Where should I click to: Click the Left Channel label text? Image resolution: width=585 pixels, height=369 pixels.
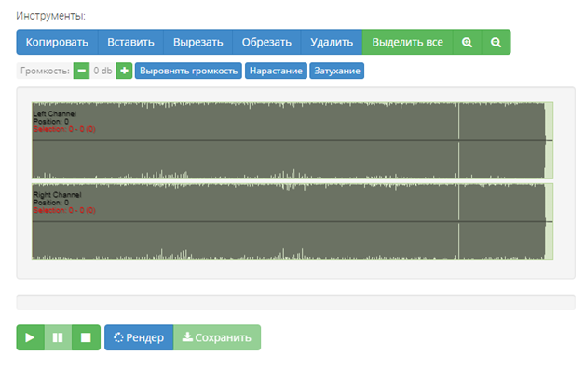pos(54,114)
